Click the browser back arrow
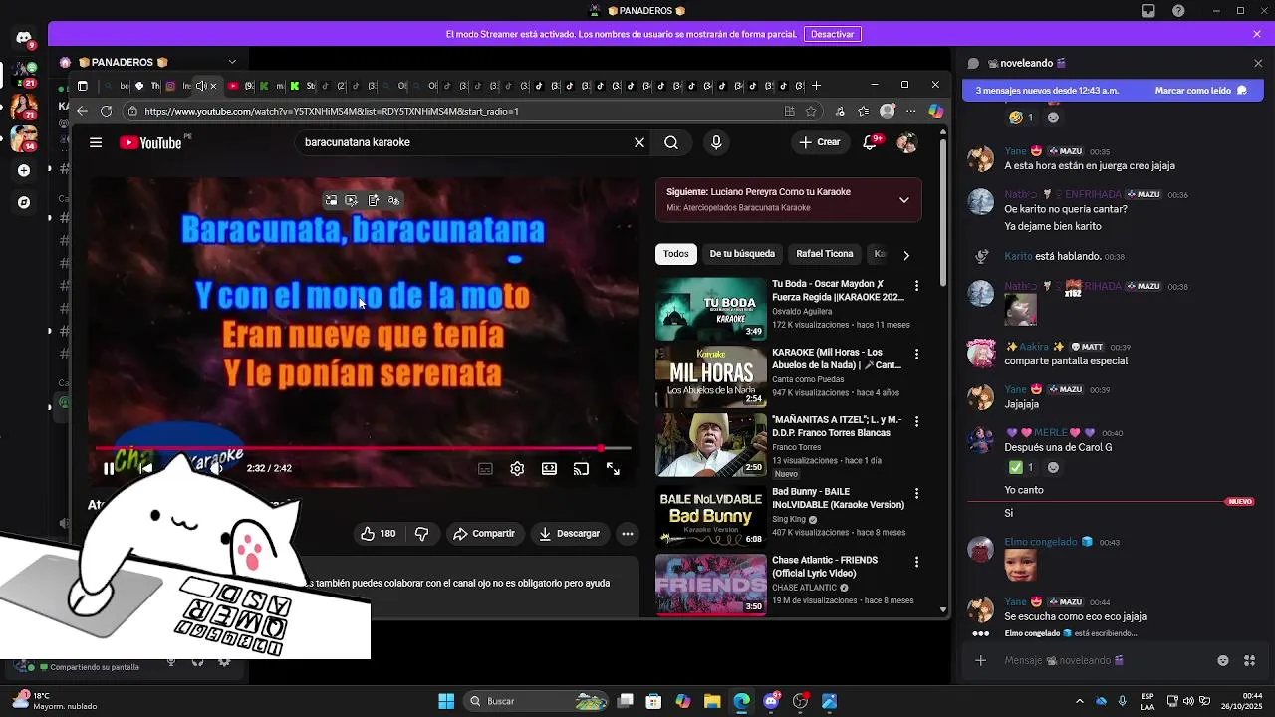 82,111
